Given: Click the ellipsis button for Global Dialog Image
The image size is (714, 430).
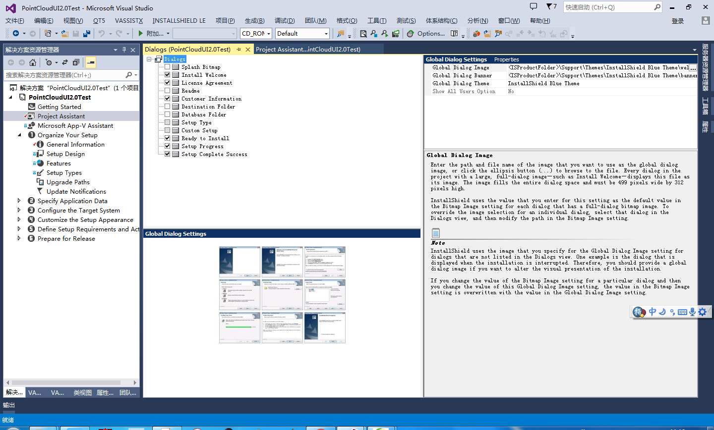Looking at the screenshot, I should pos(693,68).
